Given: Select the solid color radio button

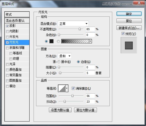Looking at the screenshot, I should [46, 41].
